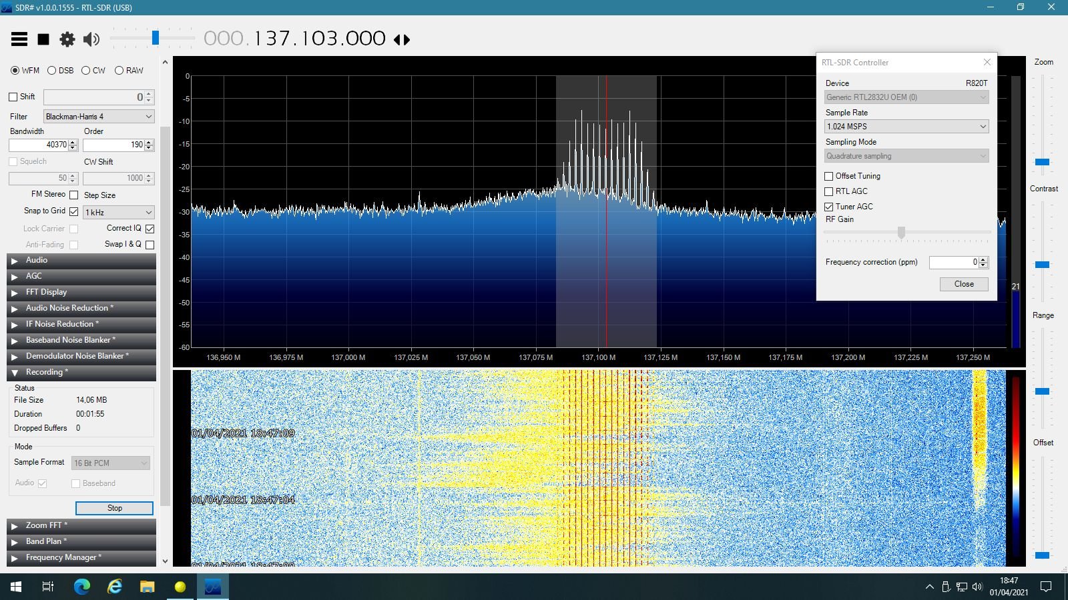This screenshot has height=600, width=1068.
Task: Expand the Band Plan panel
Action: click(x=81, y=541)
